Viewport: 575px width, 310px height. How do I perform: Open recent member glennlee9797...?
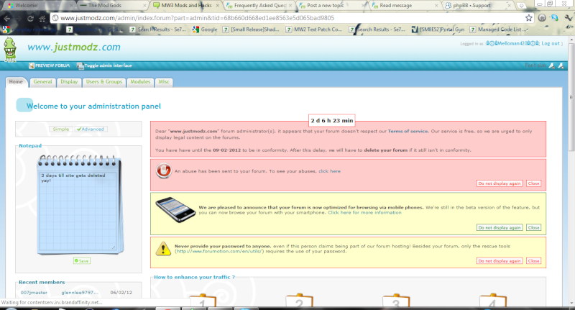(80, 293)
